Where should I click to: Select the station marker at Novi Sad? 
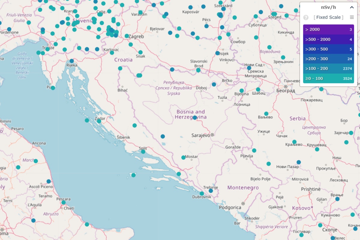point(249,68)
